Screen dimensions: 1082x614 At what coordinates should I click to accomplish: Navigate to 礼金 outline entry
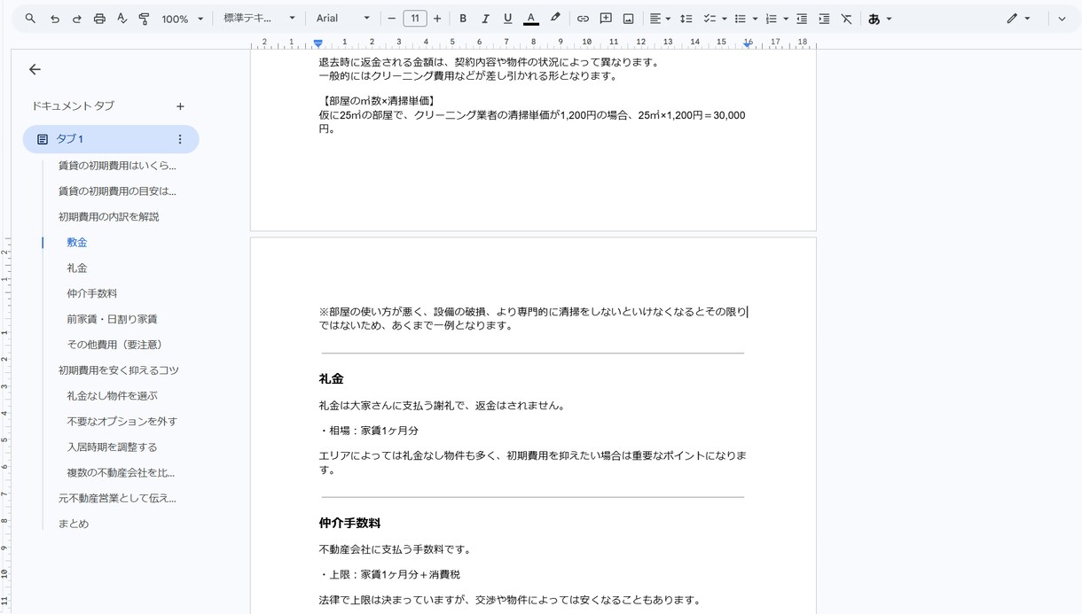coord(77,268)
